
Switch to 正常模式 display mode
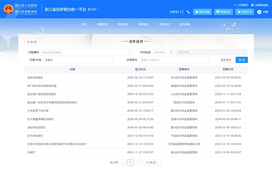click(x=241, y=5)
